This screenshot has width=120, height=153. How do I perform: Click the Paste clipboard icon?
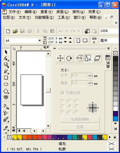coord(52,31)
